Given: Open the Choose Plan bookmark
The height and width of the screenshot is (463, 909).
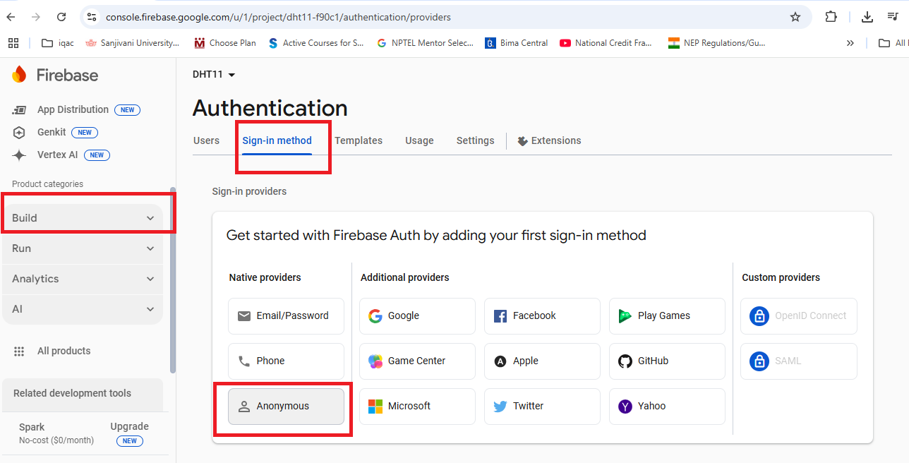Looking at the screenshot, I should 225,43.
